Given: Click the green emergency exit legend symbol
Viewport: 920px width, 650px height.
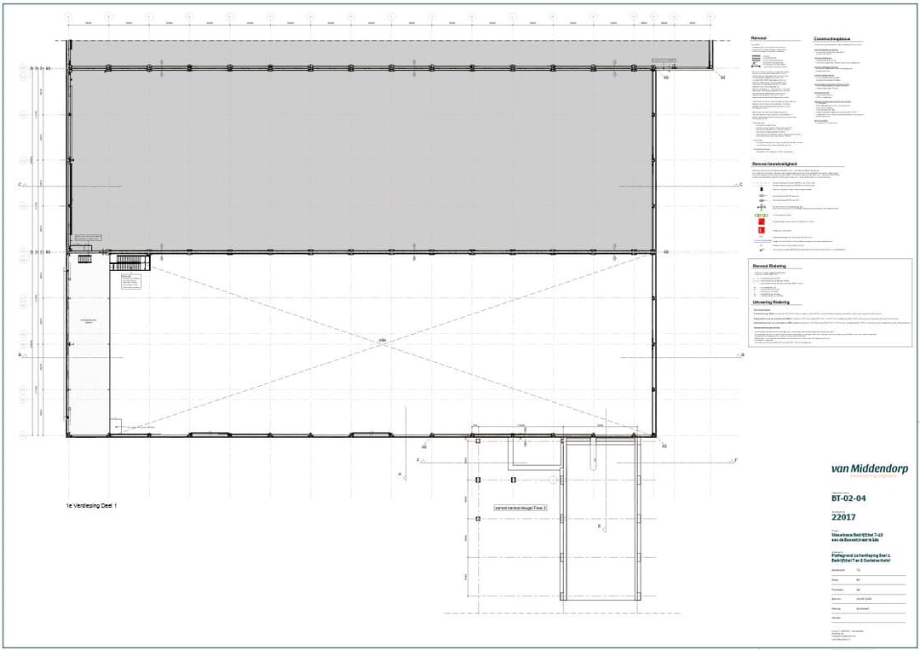Looking at the screenshot, I should pyautogui.click(x=760, y=215).
